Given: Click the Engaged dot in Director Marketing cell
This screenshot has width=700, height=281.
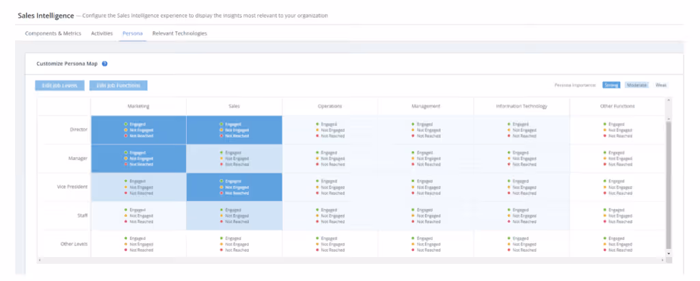Looking at the screenshot, I should pyautogui.click(x=126, y=124).
